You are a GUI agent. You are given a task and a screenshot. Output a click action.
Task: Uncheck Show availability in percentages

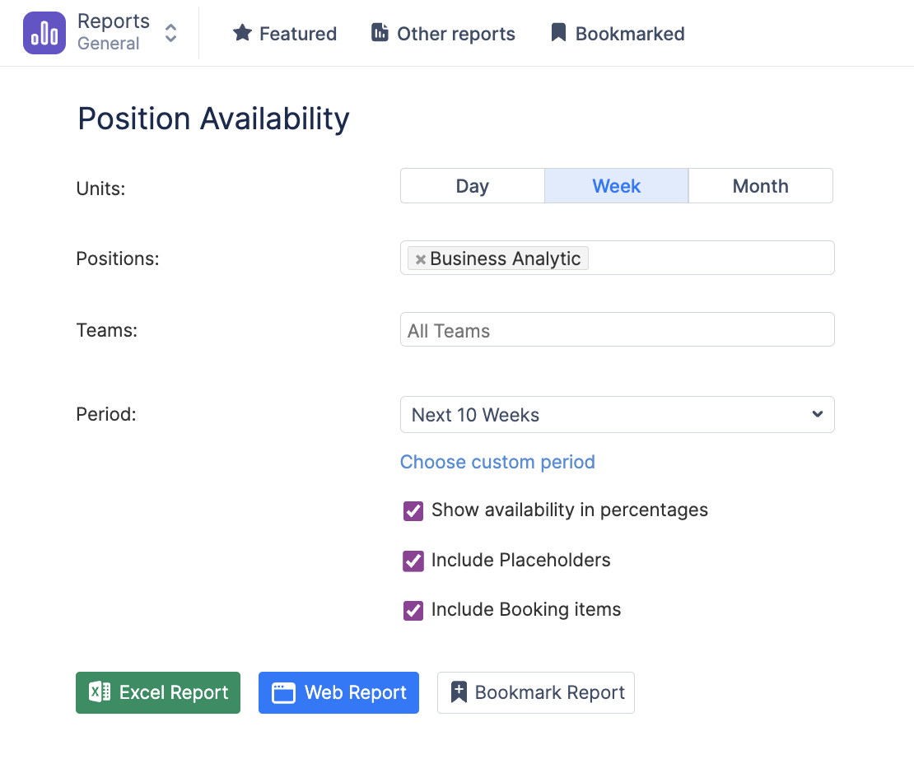click(x=413, y=511)
